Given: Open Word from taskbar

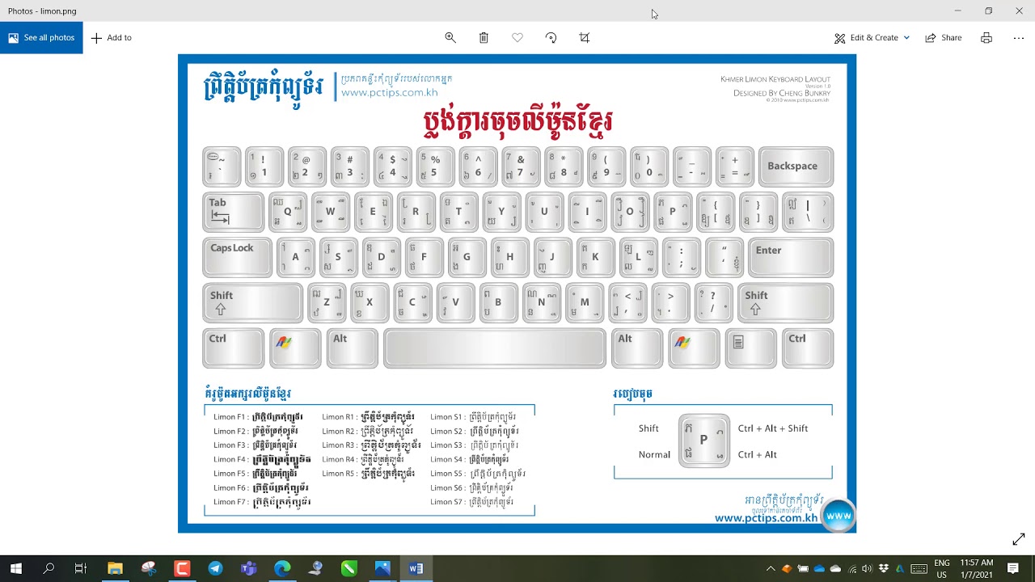Looking at the screenshot, I should pos(416,568).
